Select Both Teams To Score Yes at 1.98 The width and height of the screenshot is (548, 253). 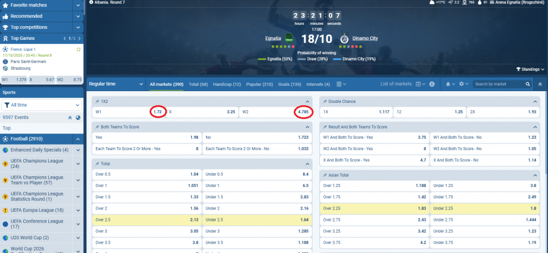pyautogui.click(x=147, y=138)
